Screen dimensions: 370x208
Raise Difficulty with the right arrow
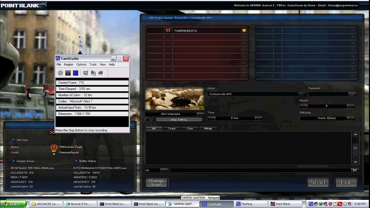[x=351, y=118]
